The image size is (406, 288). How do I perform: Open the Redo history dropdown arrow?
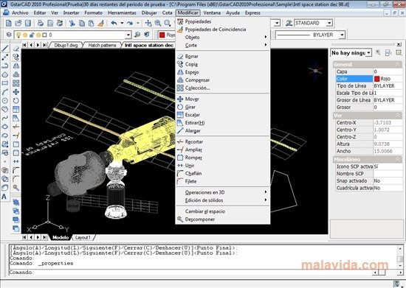pyautogui.click(x=138, y=24)
